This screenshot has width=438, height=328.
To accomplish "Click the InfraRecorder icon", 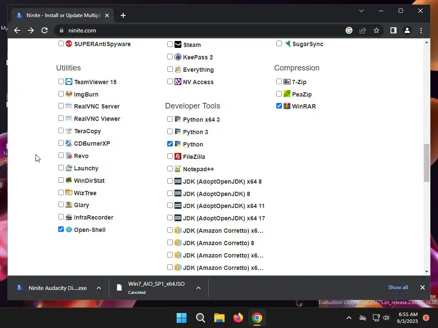I will 69,217.
